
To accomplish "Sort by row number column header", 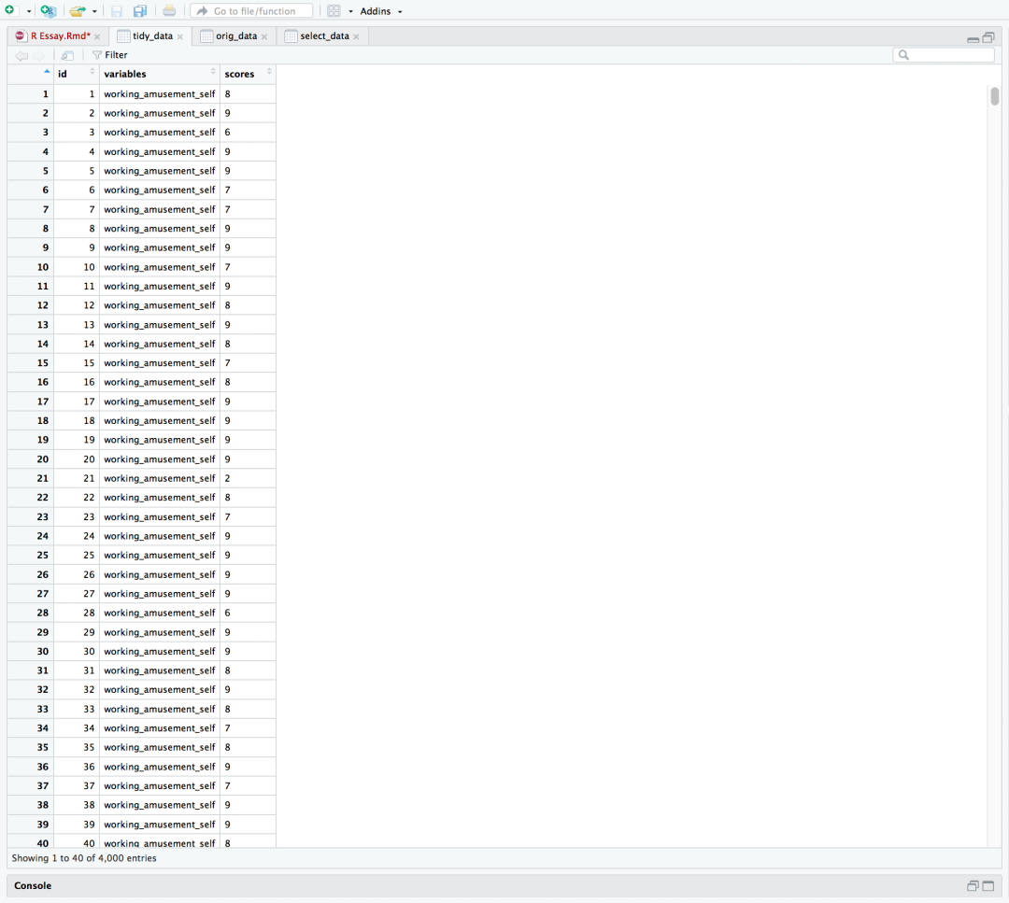I will point(30,74).
